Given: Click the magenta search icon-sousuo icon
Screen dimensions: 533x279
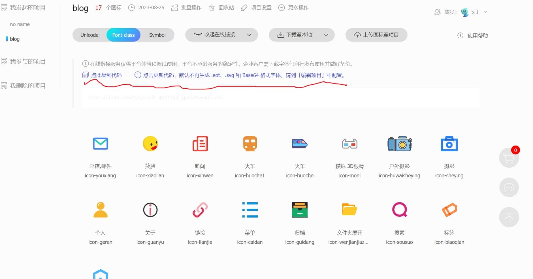Looking at the screenshot, I should tap(399, 210).
